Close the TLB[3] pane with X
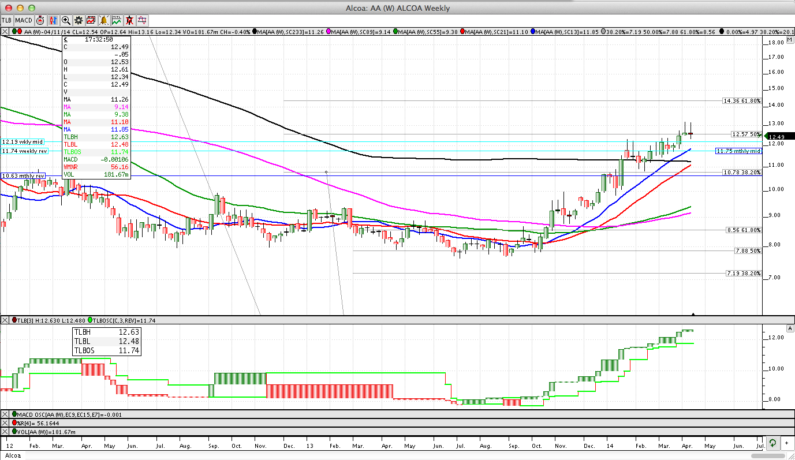Image resolution: width=795 pixels, height=460 pixels. click(x=5, y=320)
